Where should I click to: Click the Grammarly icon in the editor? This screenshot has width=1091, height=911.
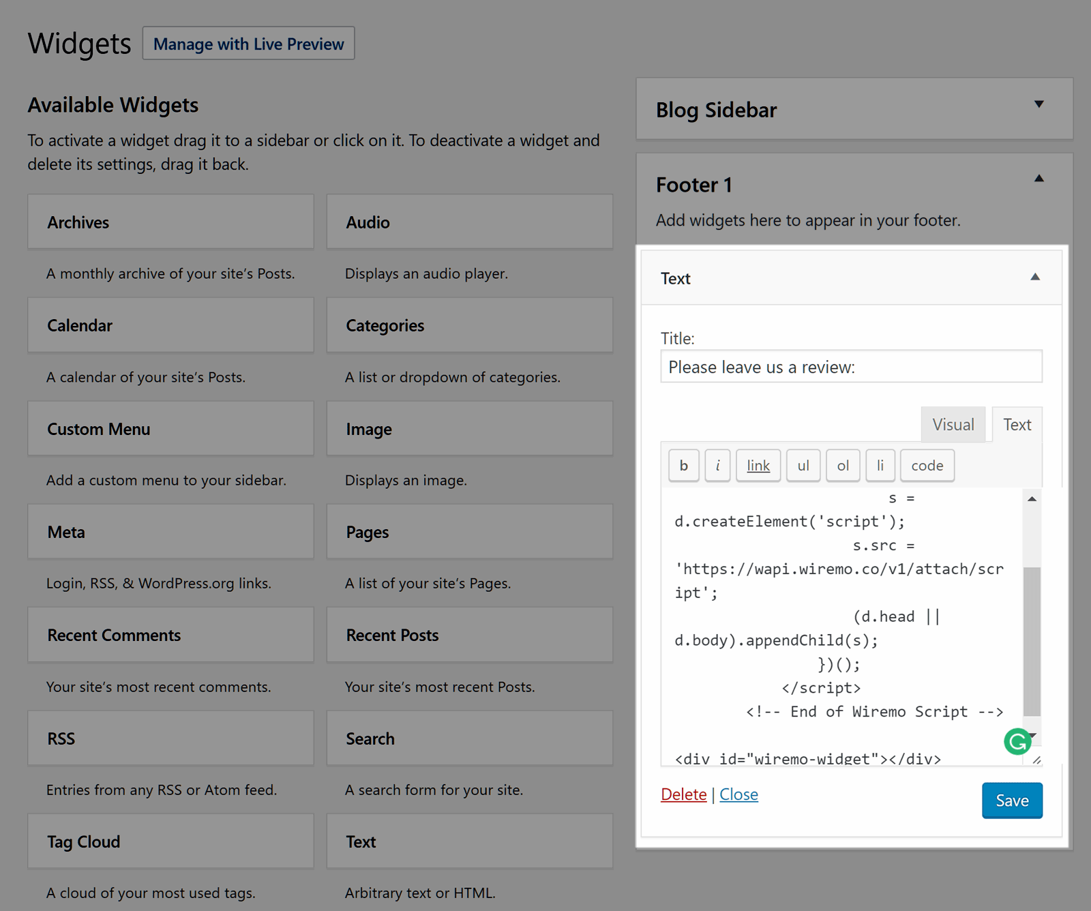coord(1017,741)
